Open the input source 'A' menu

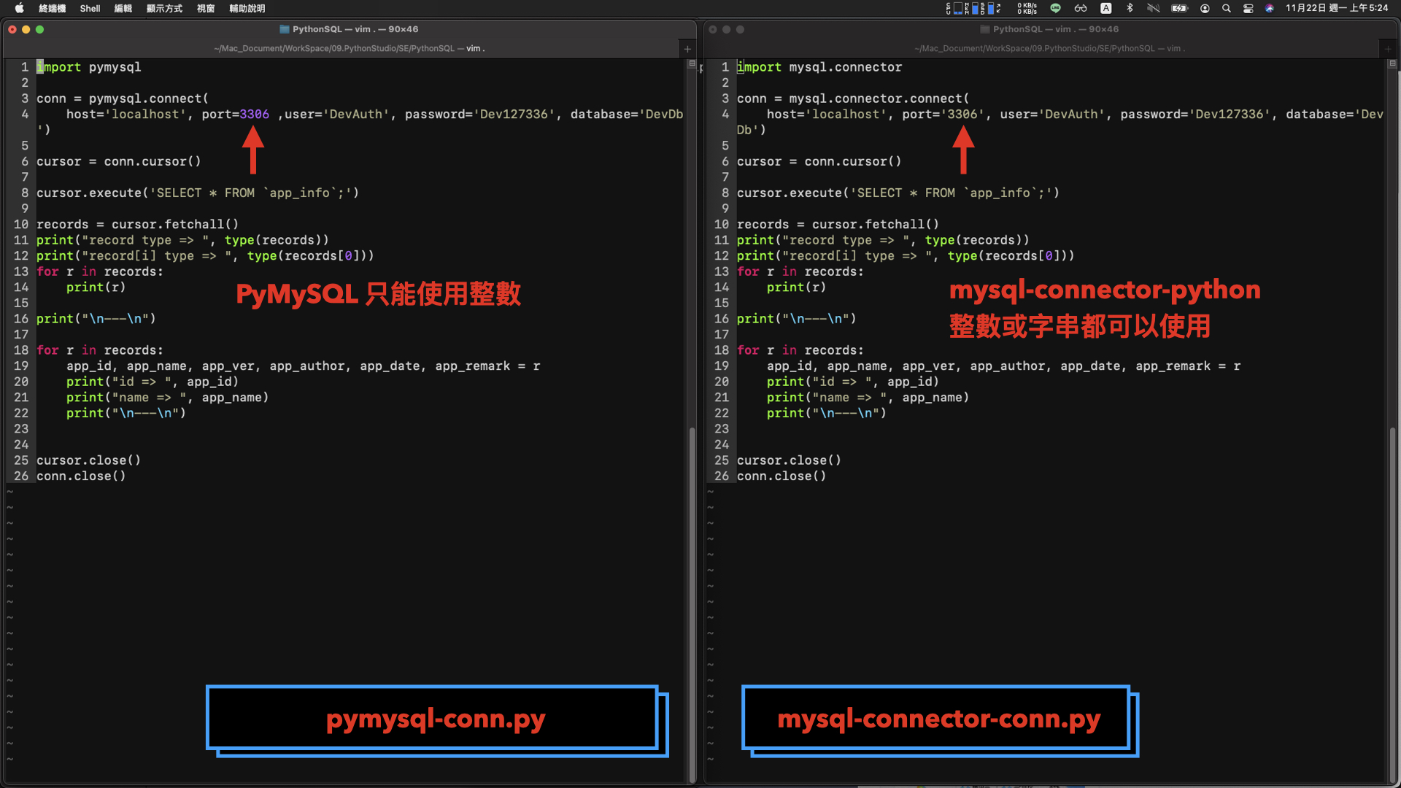click(1106, 8)
